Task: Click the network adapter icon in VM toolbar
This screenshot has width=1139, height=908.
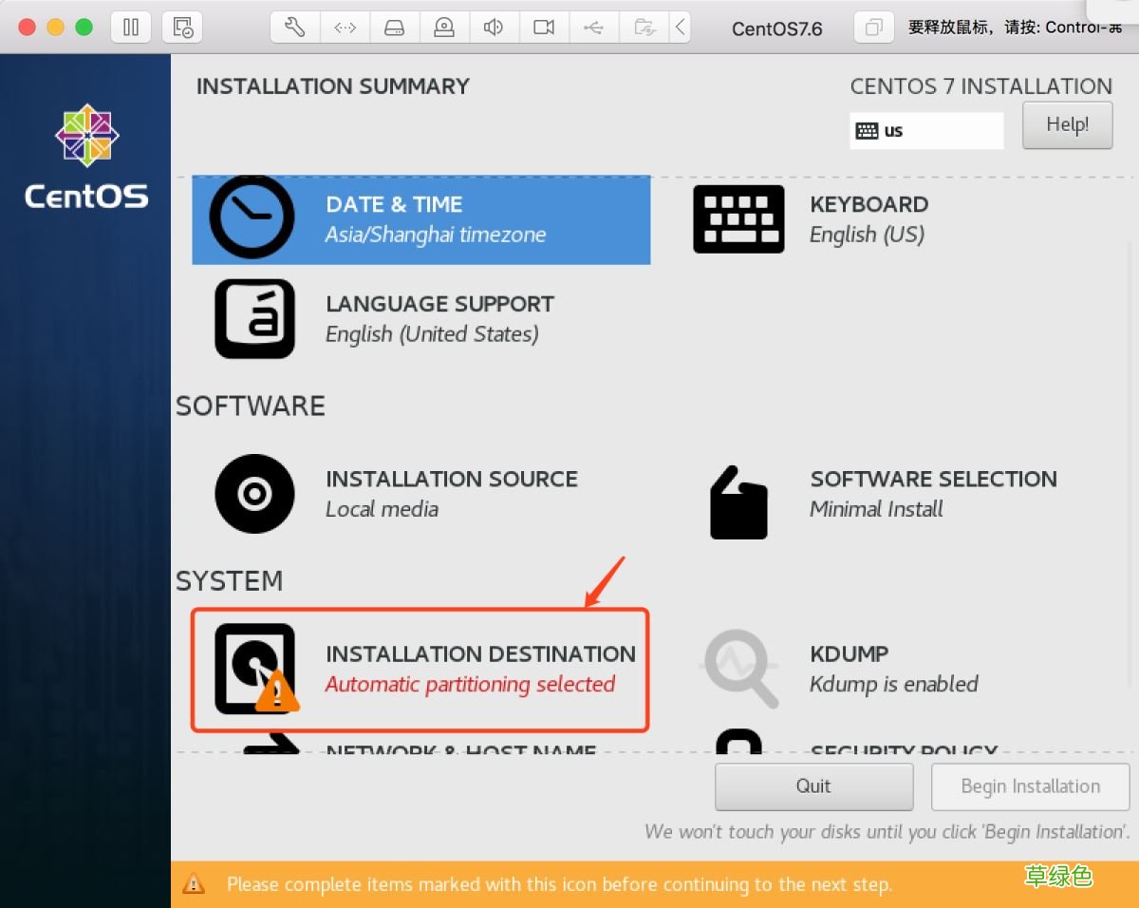Action: click(345, 28)
